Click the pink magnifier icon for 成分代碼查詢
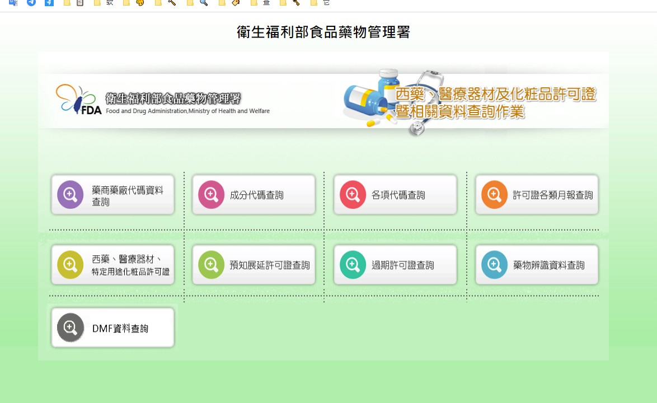Screen dimensions: 657x403 (211, 195)
